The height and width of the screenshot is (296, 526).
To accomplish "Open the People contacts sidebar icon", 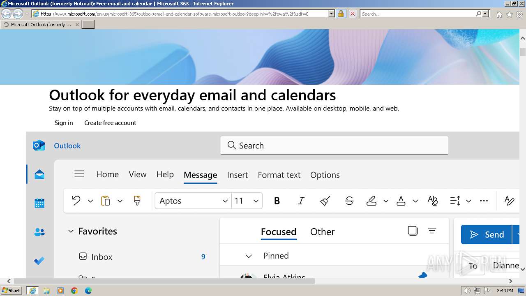I will pyautogui.click(x=39, y=232).
